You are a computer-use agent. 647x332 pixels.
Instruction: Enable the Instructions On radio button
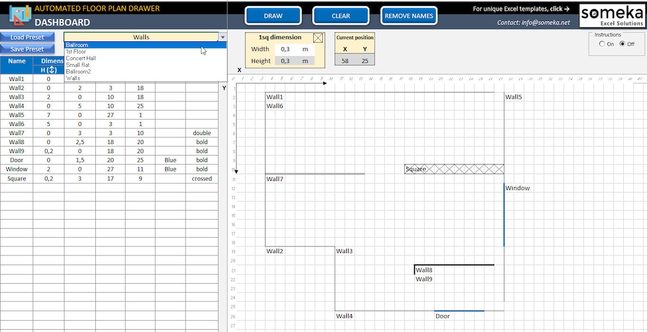pyautogui.click(x=601, y=43)
